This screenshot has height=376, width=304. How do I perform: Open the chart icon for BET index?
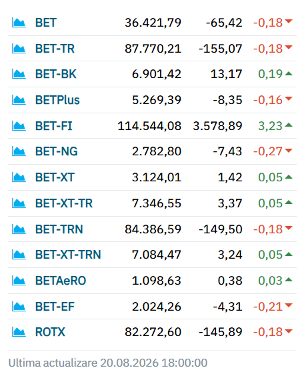19,23
